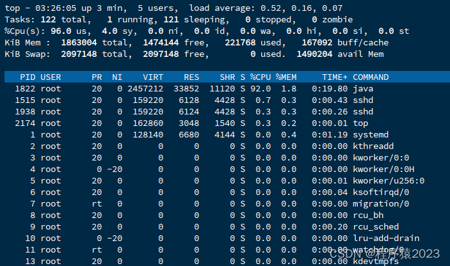Select the kworker/0:0H command entry
This screenshot has height=266, width=450.
coord(383,169)
